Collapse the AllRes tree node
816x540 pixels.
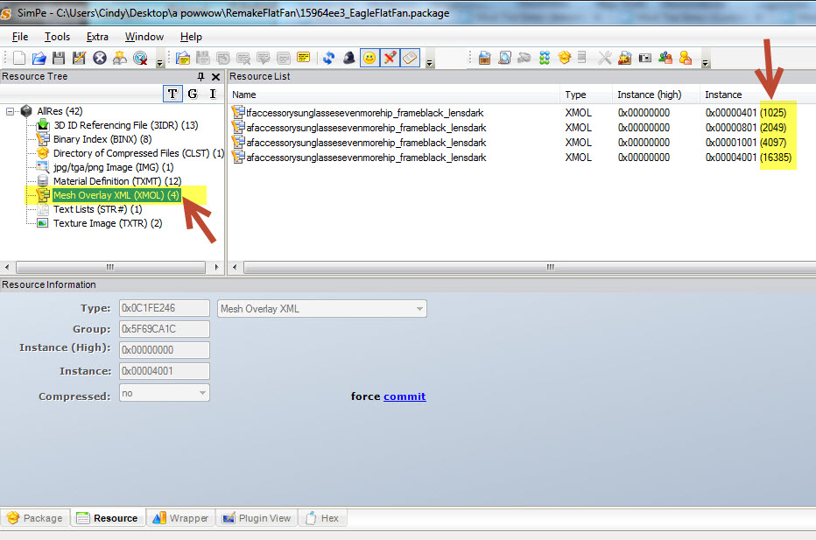(x=11, y=111)
